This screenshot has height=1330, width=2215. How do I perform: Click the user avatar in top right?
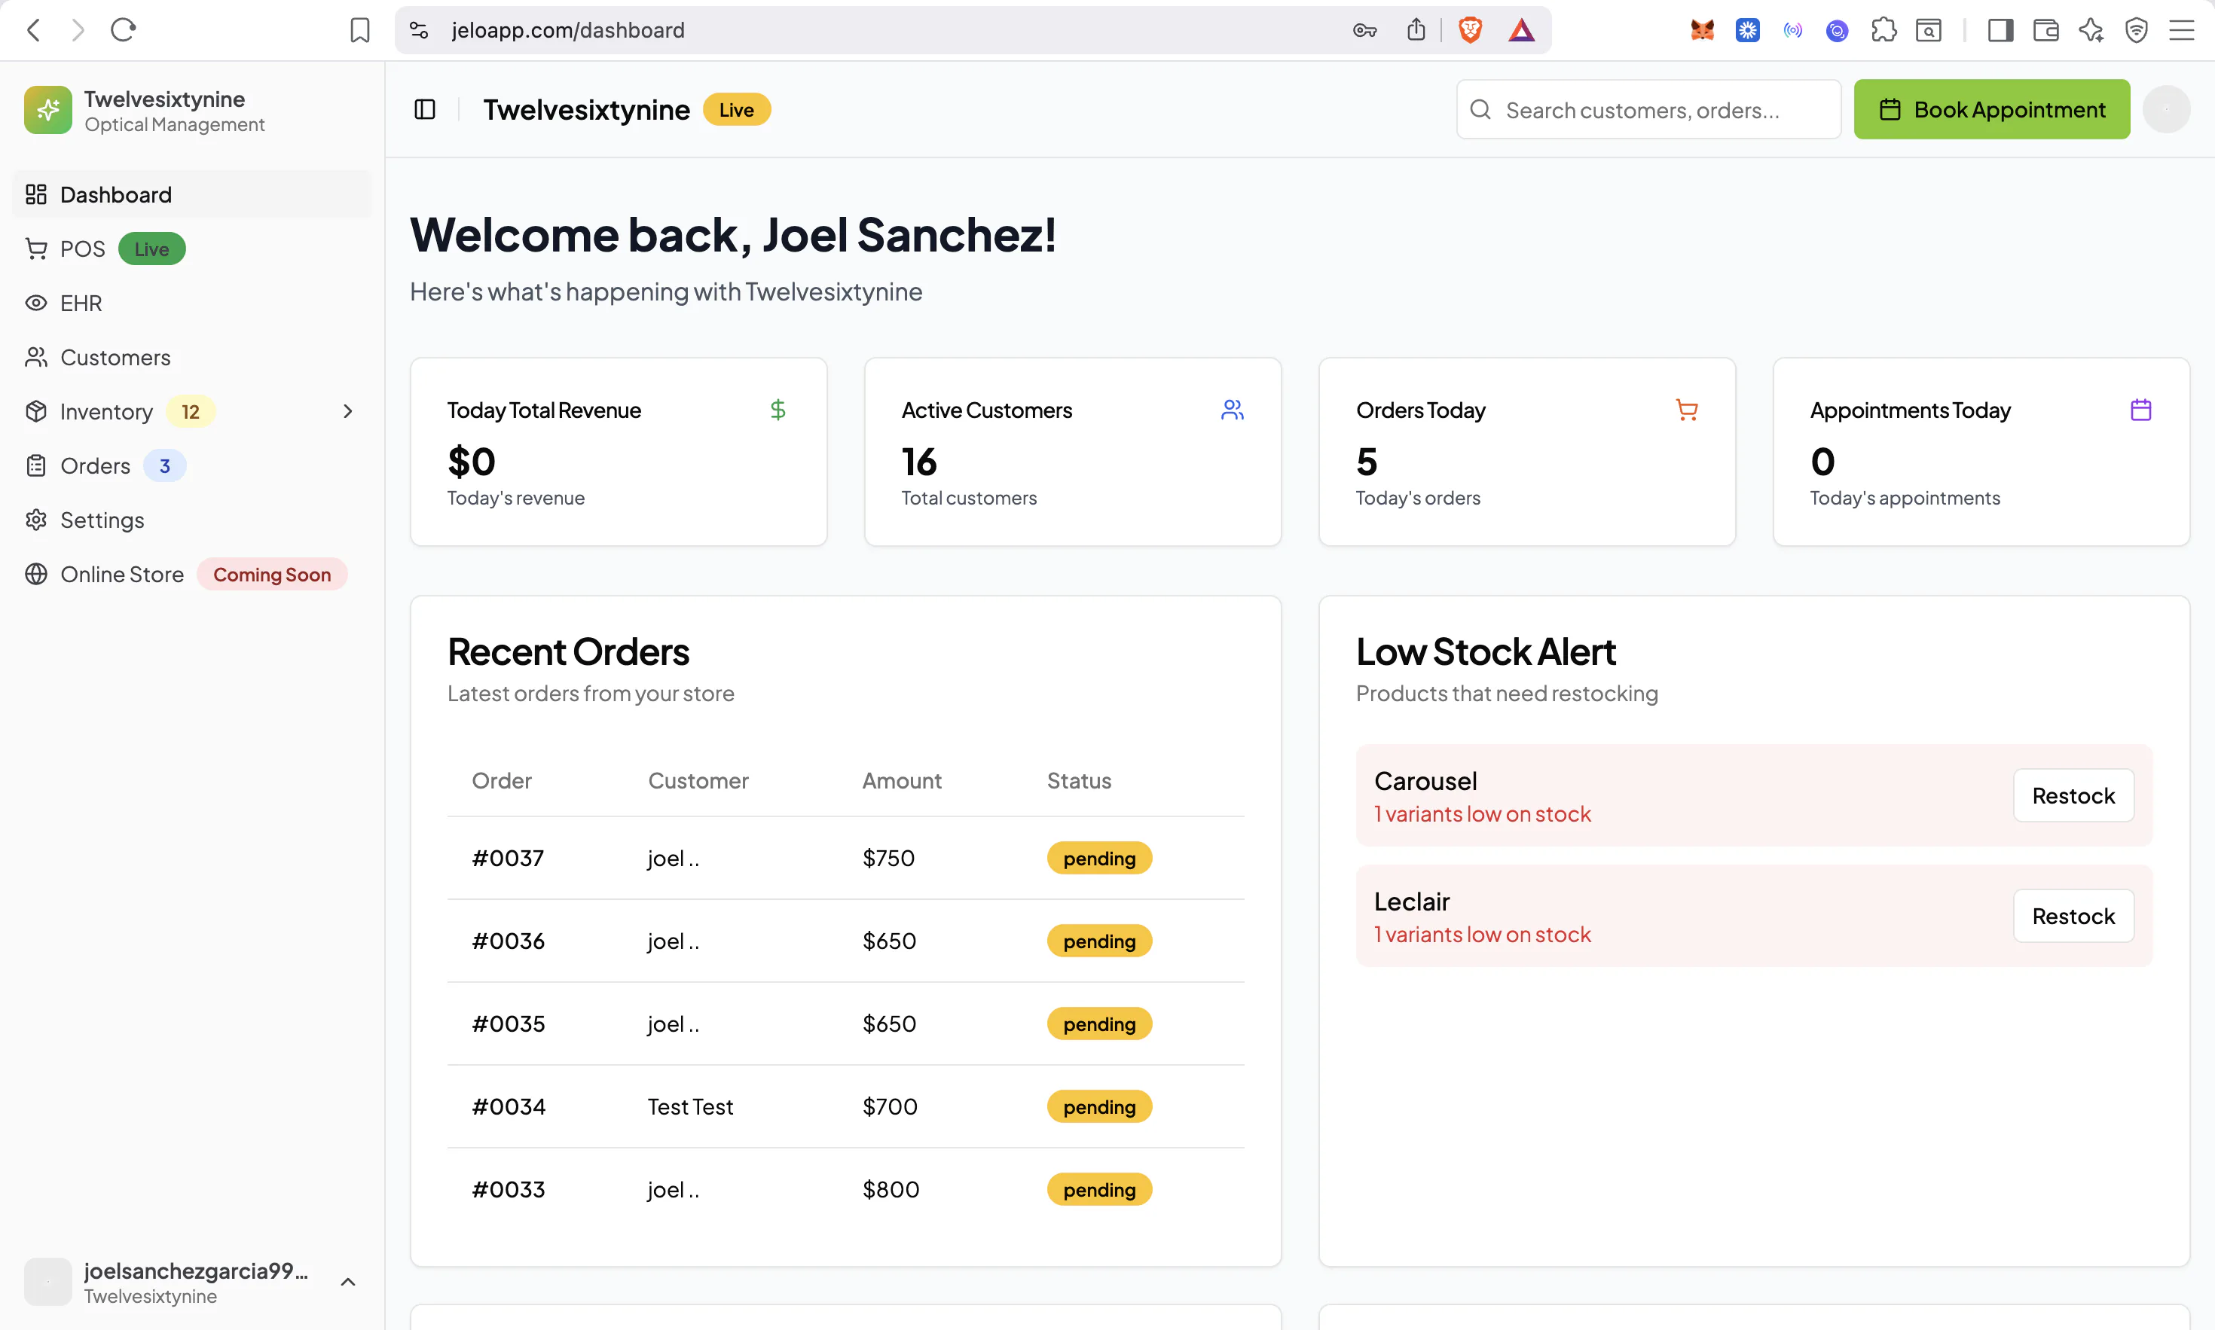(2167, 109)
